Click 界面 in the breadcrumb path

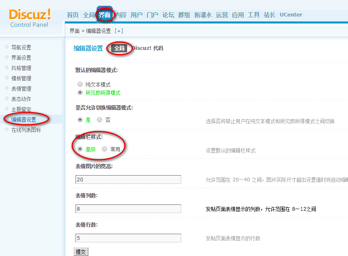75,31
